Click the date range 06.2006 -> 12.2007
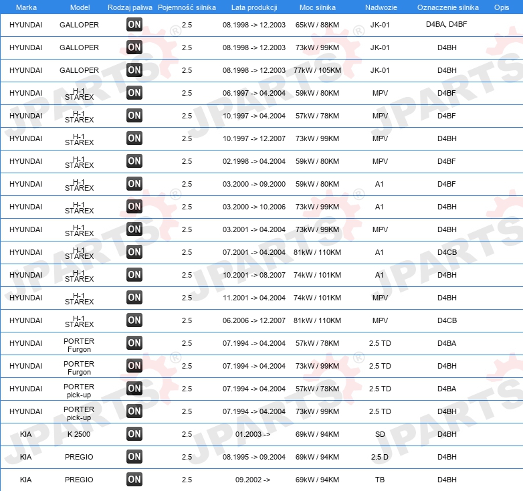Image resolution: width=523 pixels, height=491 pixels. 254,320
